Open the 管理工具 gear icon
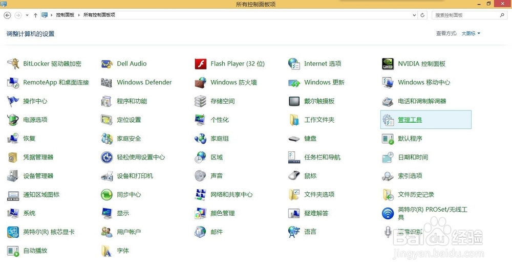 click(x=388, y=120)
